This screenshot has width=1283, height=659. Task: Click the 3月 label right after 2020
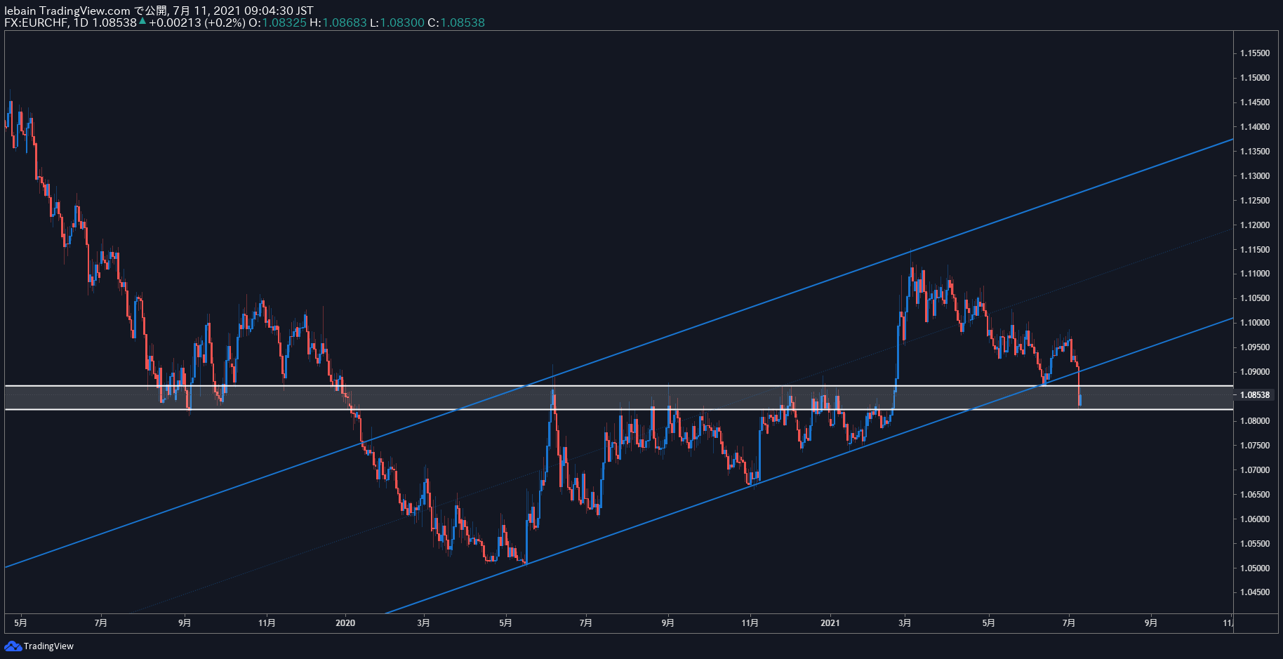pyautogui.click(x=423, y=623)
